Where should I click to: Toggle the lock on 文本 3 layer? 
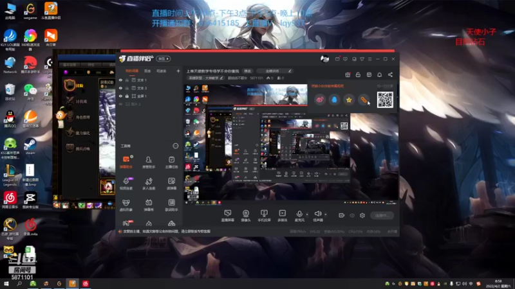pyautogui.click(x=127, y=88)
